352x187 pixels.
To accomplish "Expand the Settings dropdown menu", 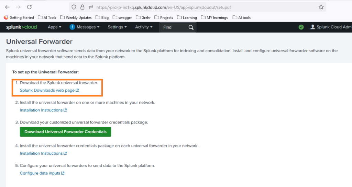I will click(x=117, y=27).
